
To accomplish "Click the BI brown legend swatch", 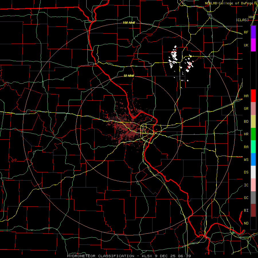I will click(x=253, y=210).
